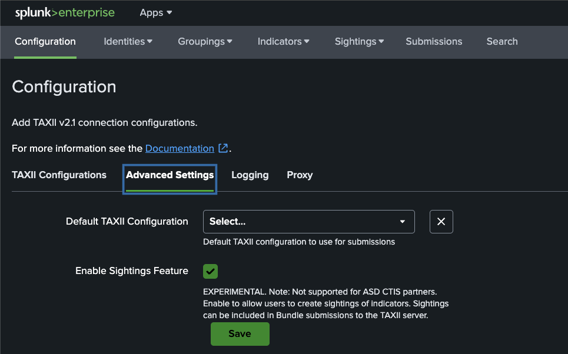
Task: Select the Configuration nav tab
Action: [45, 42]
